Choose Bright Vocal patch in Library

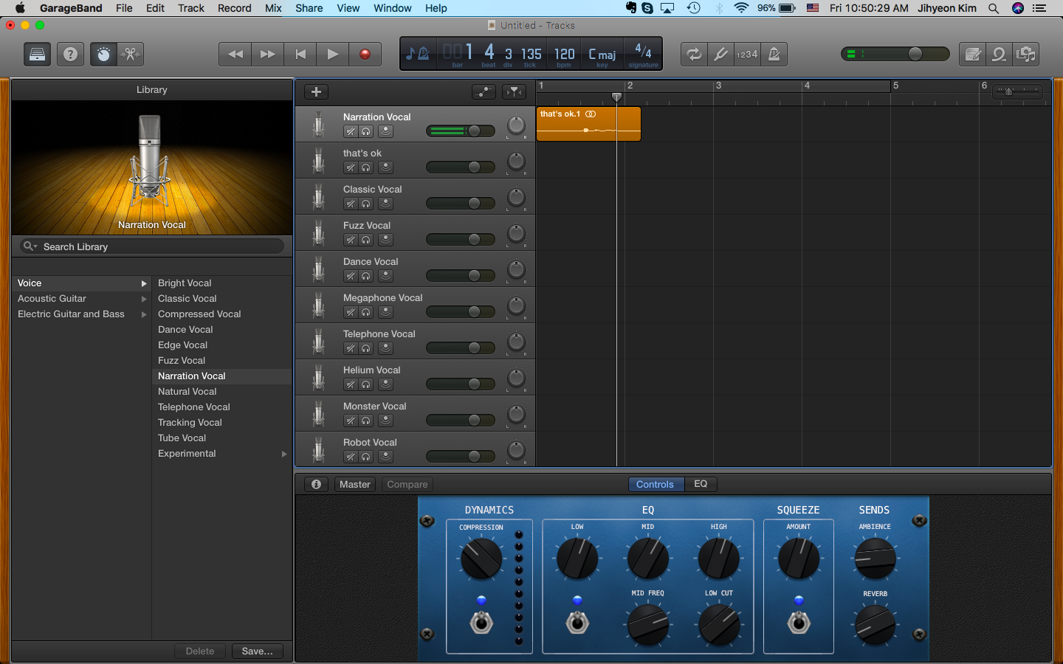185,283
